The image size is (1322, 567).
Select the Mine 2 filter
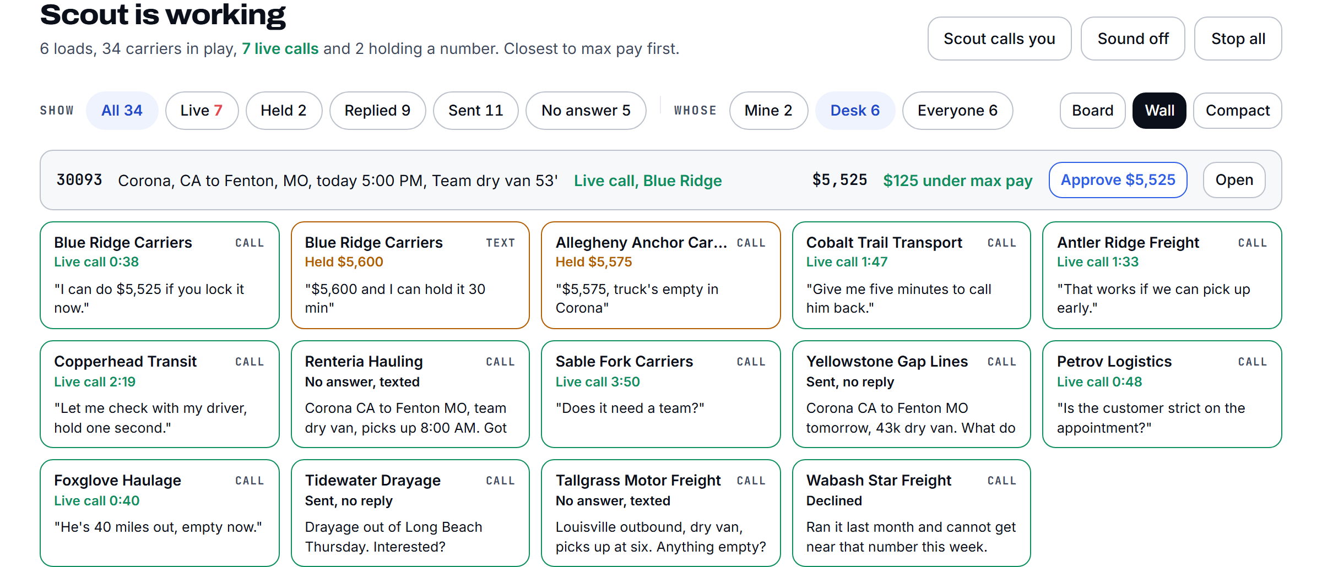[768, 111]
